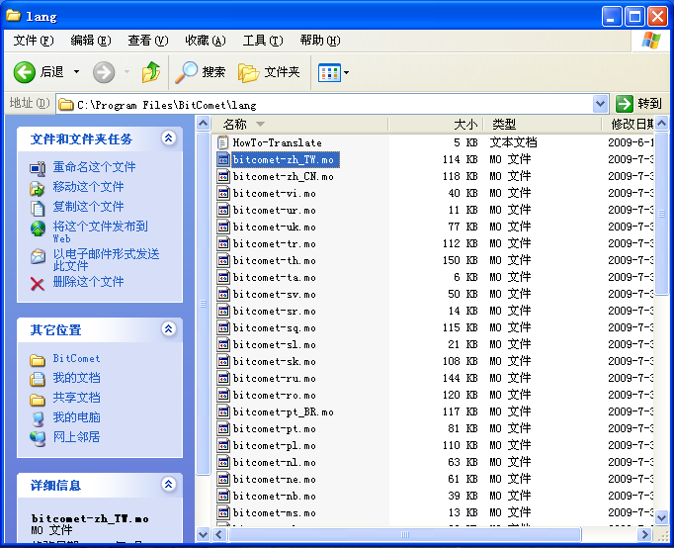Image resolution: width=674 pixels, height=548 pixels.
Task: Click the copy file (复制这个文件) icon
Action: click(38, 208)
